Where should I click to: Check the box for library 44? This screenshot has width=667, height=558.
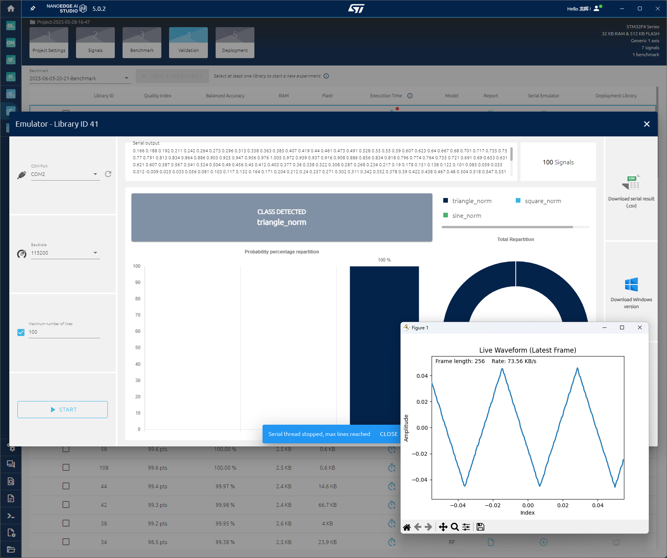coord(66,486)
